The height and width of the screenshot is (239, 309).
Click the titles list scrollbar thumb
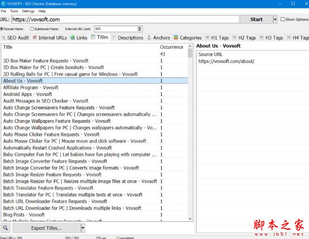(x=190, y=53)
